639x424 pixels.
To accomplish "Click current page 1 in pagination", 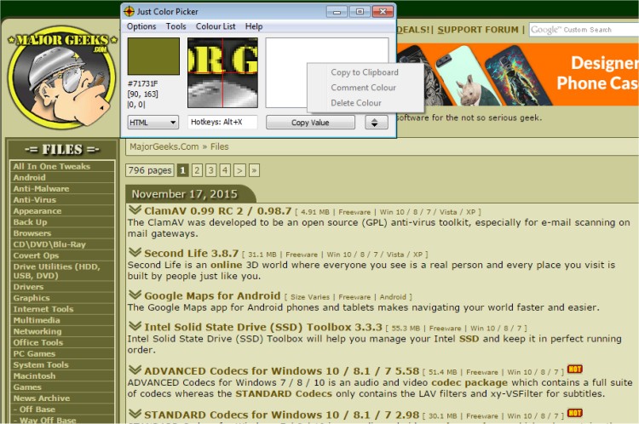I will pyautogui.click(x=182, y=170).
